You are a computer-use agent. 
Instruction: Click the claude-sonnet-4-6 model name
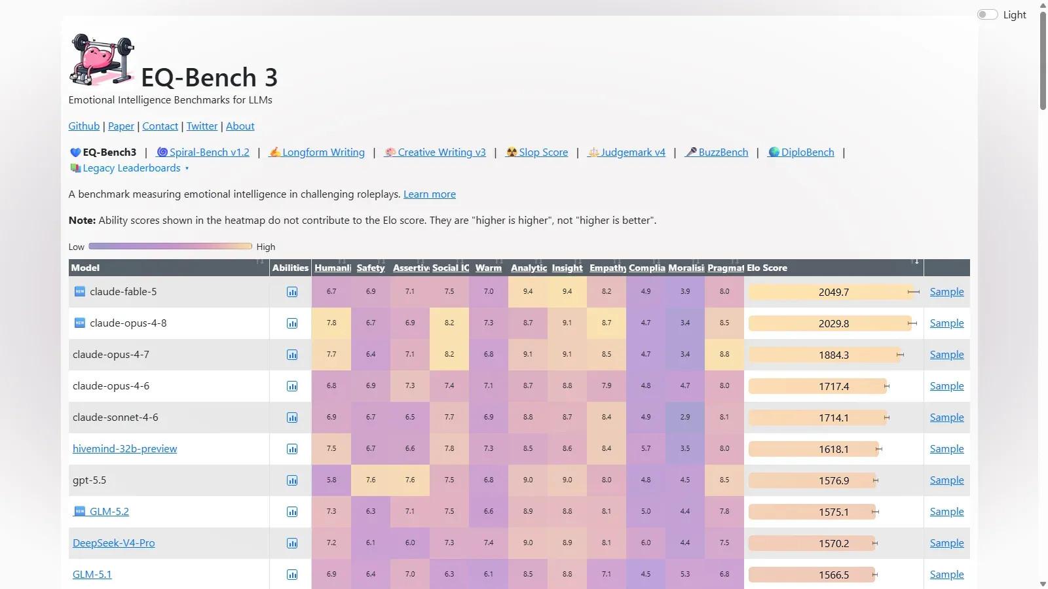tap(115, 418)
